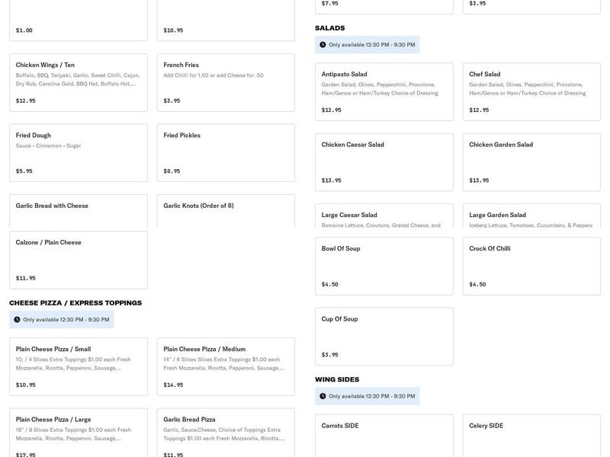The height and width of the screenshot is (457, 610).
Task: Open the Chicken Caesar Salad card
Action: (384, 161)
